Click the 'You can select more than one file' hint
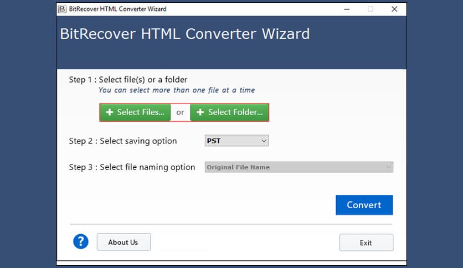This screenshot has height=268, width=463. (177, 90)
